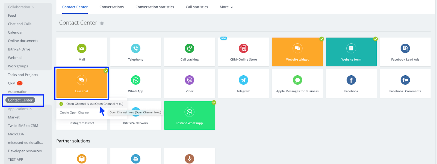437x164 pixels.
Task: Switch to Conversation statistics tab
Action: (x=155, y=7)
